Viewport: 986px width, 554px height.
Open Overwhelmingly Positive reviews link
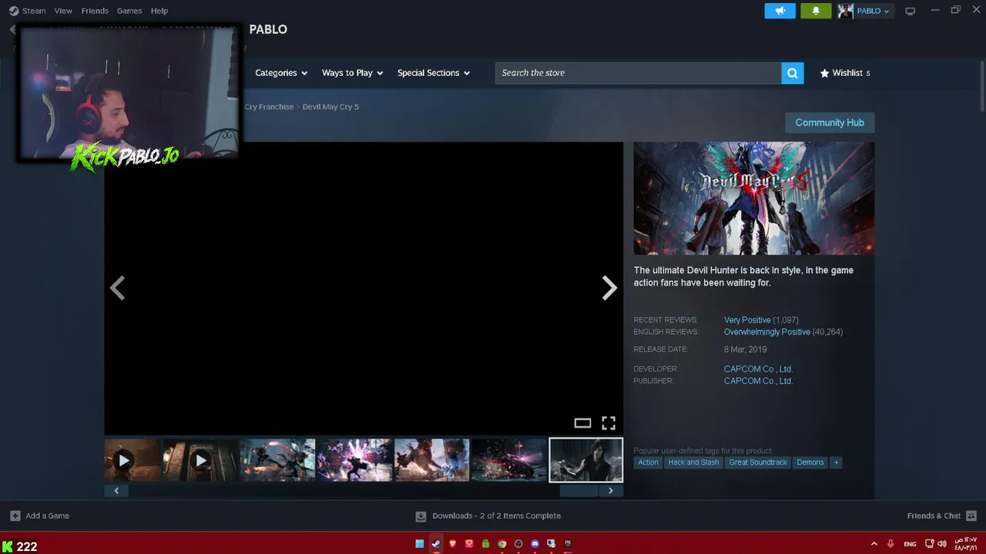767,332
